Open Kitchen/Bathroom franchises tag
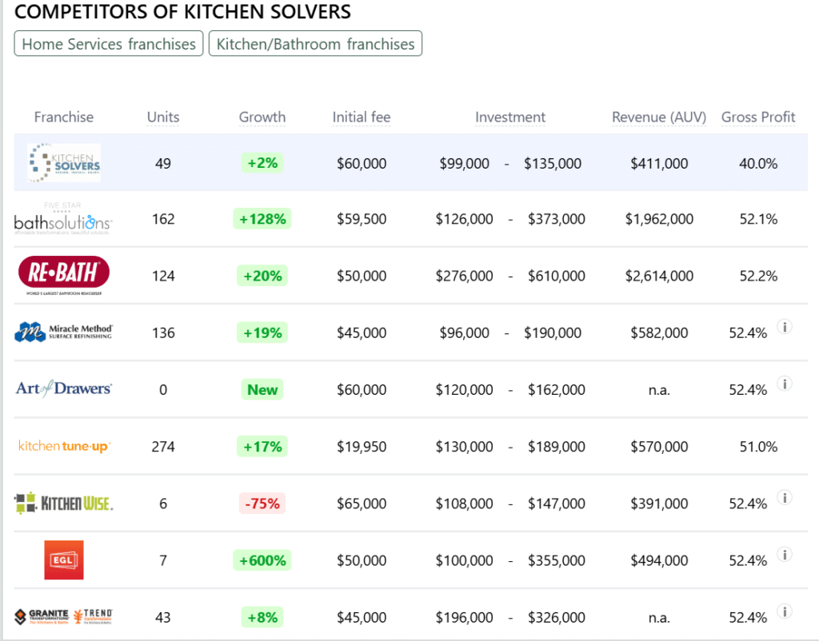This screenshot has width=819, height=641. coord(315,44)
